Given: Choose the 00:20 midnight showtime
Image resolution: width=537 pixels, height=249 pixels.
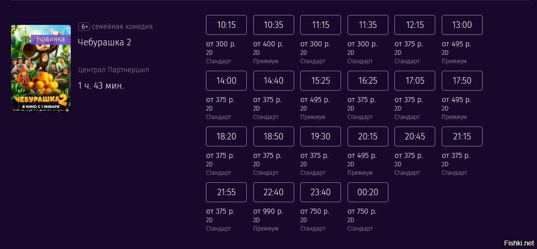Looking at the screenshot, I should (367, 192).
